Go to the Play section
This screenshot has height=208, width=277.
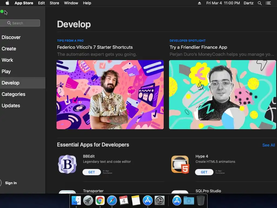(x=6, y=71)
